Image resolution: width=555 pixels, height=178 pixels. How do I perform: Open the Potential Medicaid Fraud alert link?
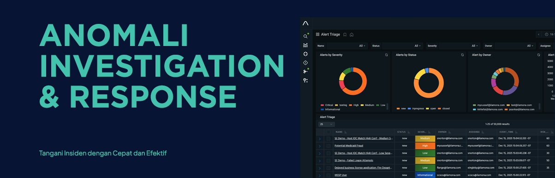click(x=349, y=146)
